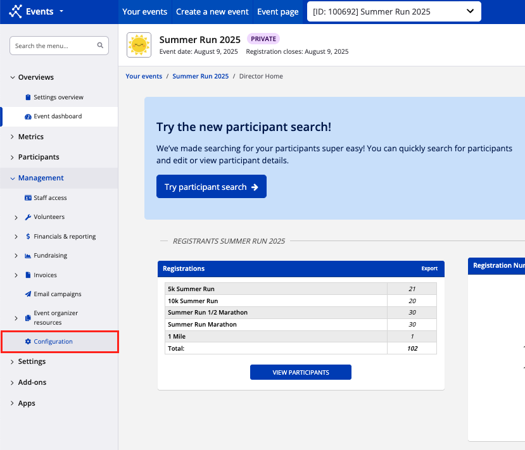Focus the Search the menu input field
525x450 pixels.
click(x=54, y=46)
